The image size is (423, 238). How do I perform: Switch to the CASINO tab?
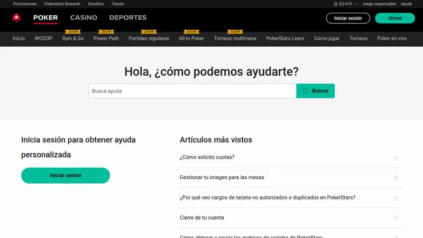[x=84, y=17]
